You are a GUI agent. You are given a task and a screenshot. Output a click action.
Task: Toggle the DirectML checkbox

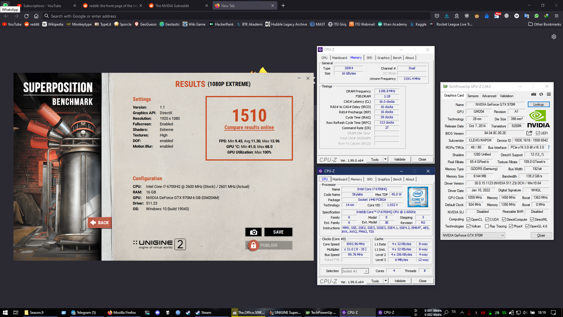(x=532, y=220)
